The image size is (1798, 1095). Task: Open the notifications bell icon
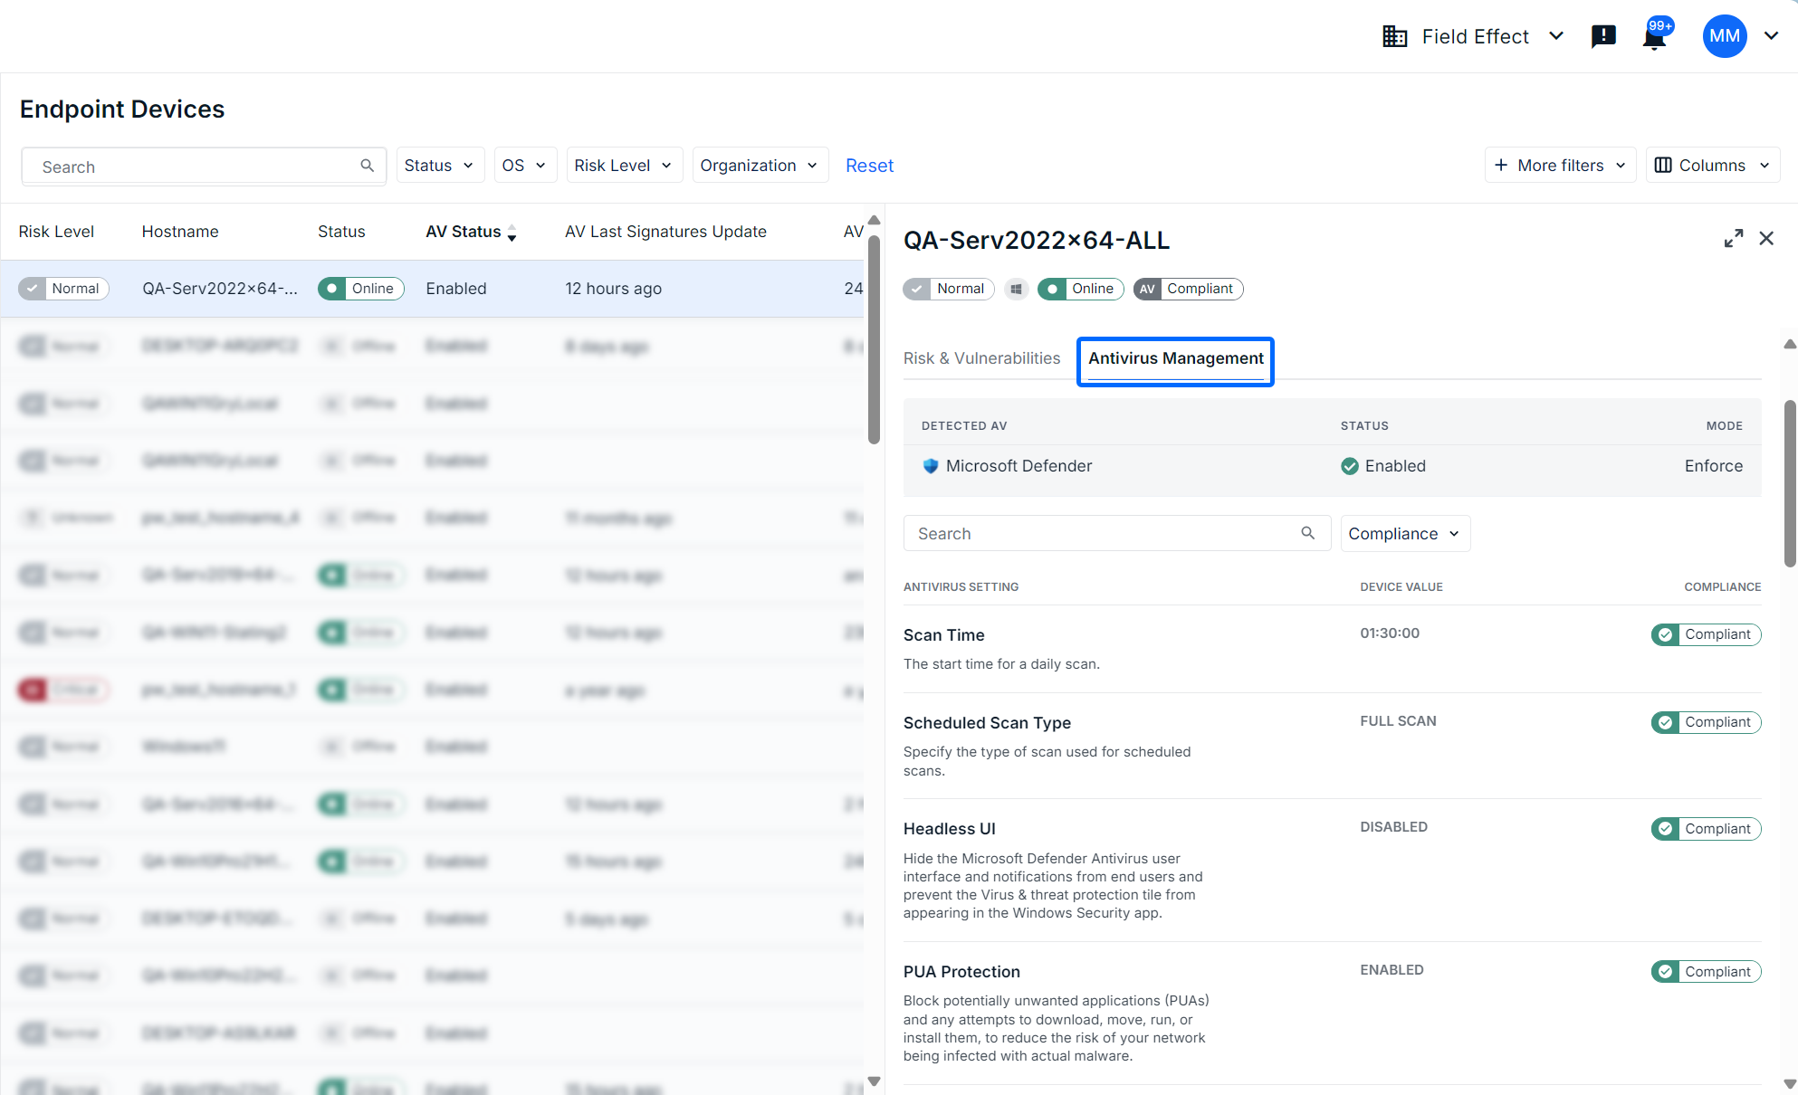tap(1654, 37)
